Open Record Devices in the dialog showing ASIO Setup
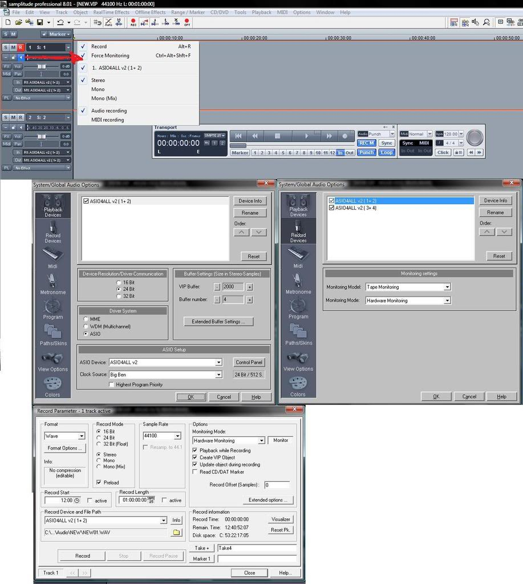The image size is (523, 584). tap(53, 232)
